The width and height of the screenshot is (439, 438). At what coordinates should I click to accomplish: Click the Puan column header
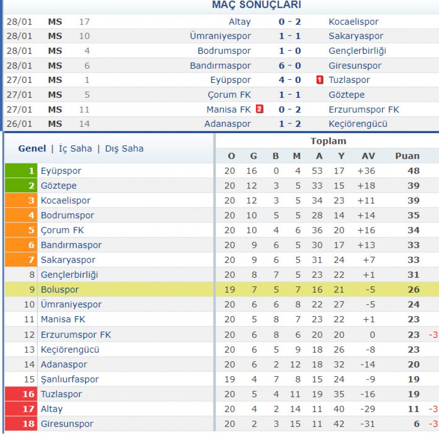[407, 156]
